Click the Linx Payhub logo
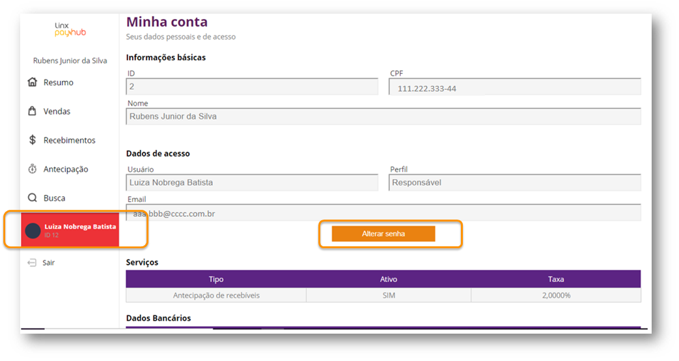This screenshot has height=361, width=679. (x=70, y=30)
